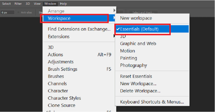Open the Select menu
This screenshot has height=112, width=215.
(x=6, y=4)
